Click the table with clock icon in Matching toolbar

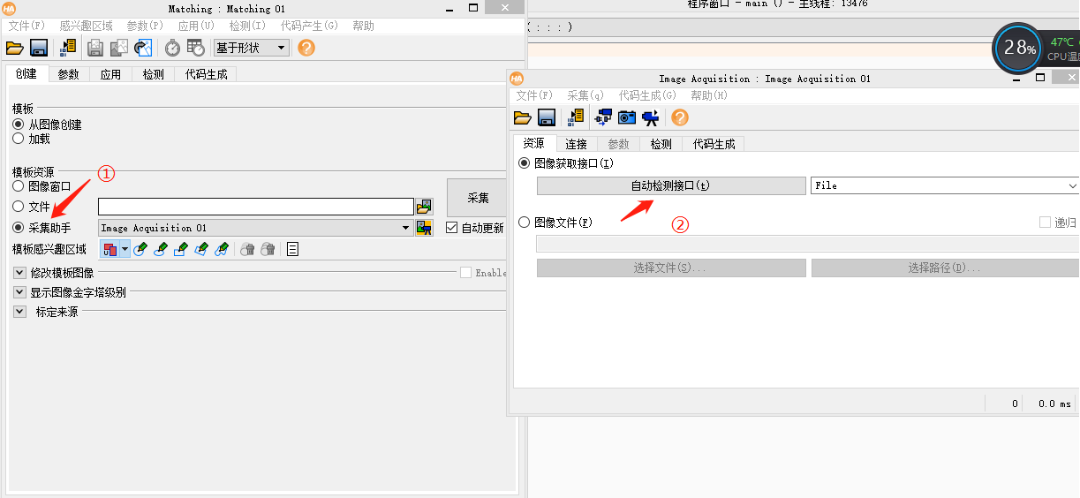coord(196,48)
